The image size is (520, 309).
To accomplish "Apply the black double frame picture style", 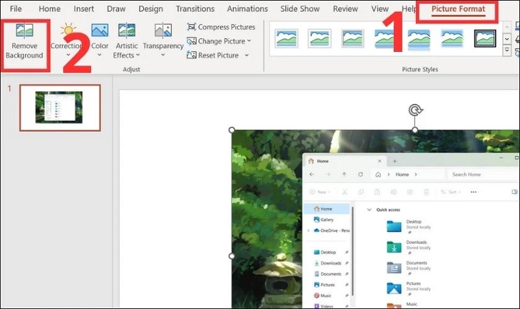I will click(x=485, y=39).
